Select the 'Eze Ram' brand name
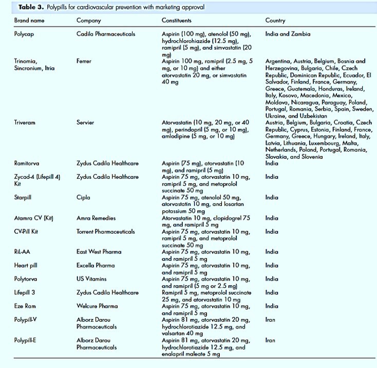Screen dimensions: 377x368 click(25, 306)
